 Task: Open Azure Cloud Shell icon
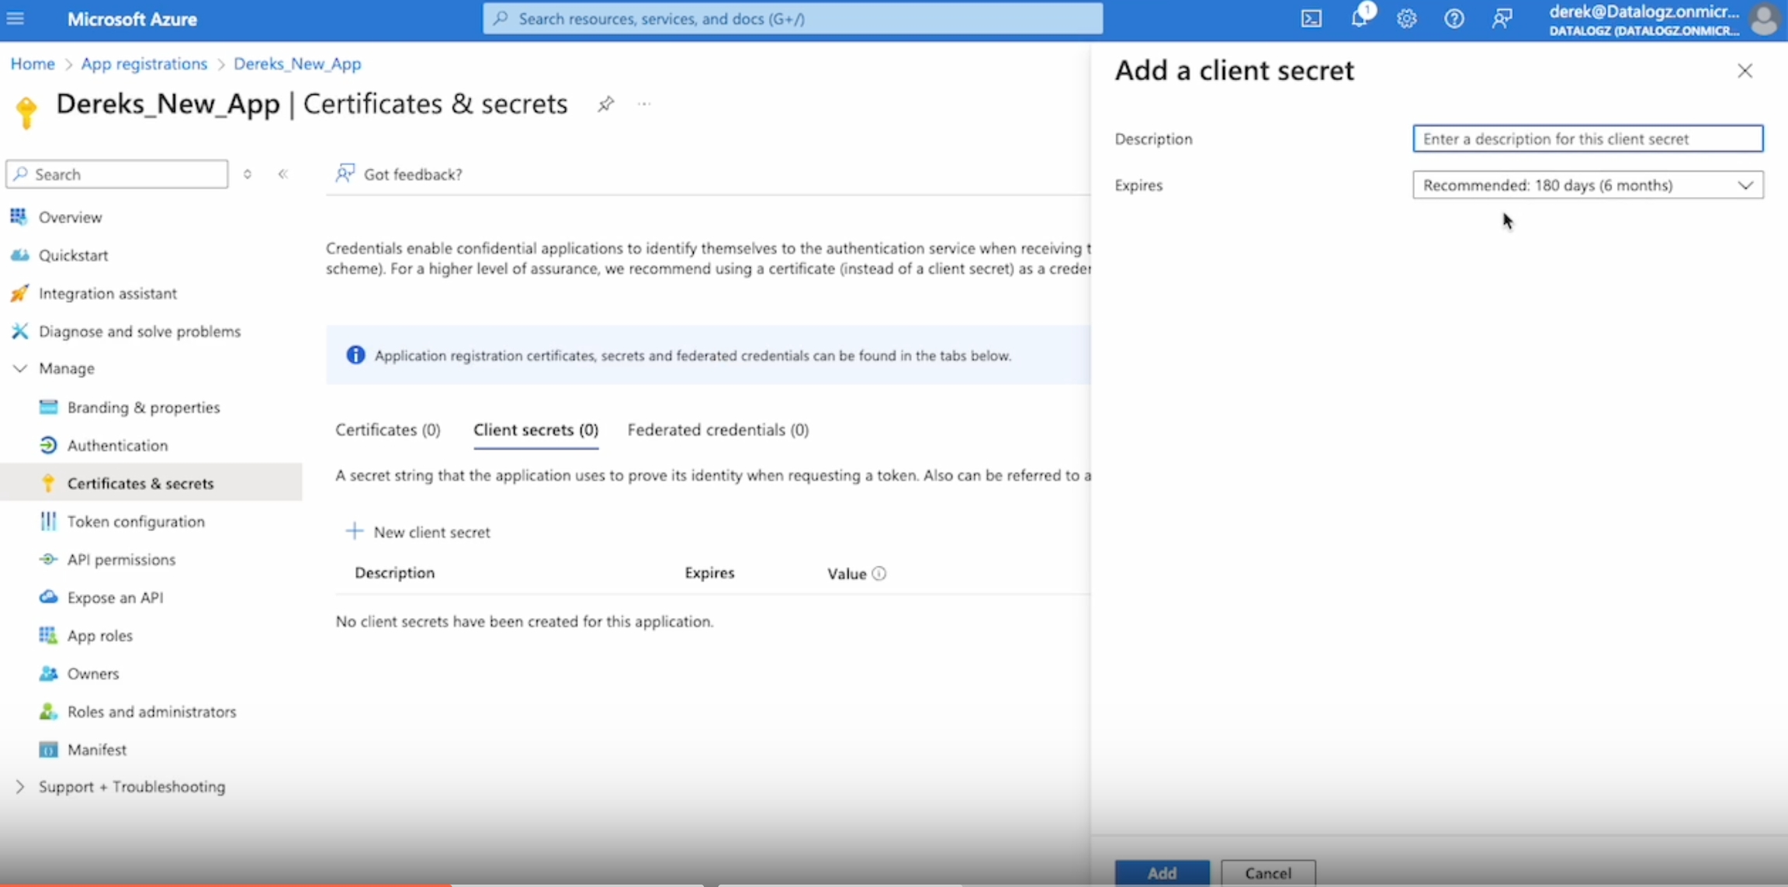pyautogui.click(x=1311, y=19)
